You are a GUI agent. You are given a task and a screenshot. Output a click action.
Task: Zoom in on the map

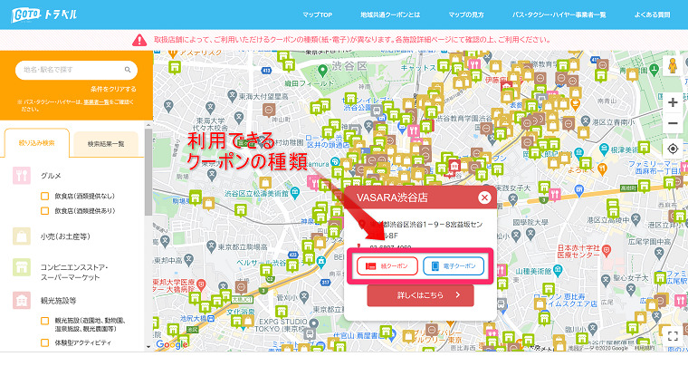[673, 102]
